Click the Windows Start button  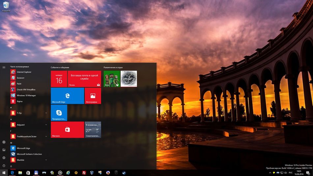(x=4, y=173)
